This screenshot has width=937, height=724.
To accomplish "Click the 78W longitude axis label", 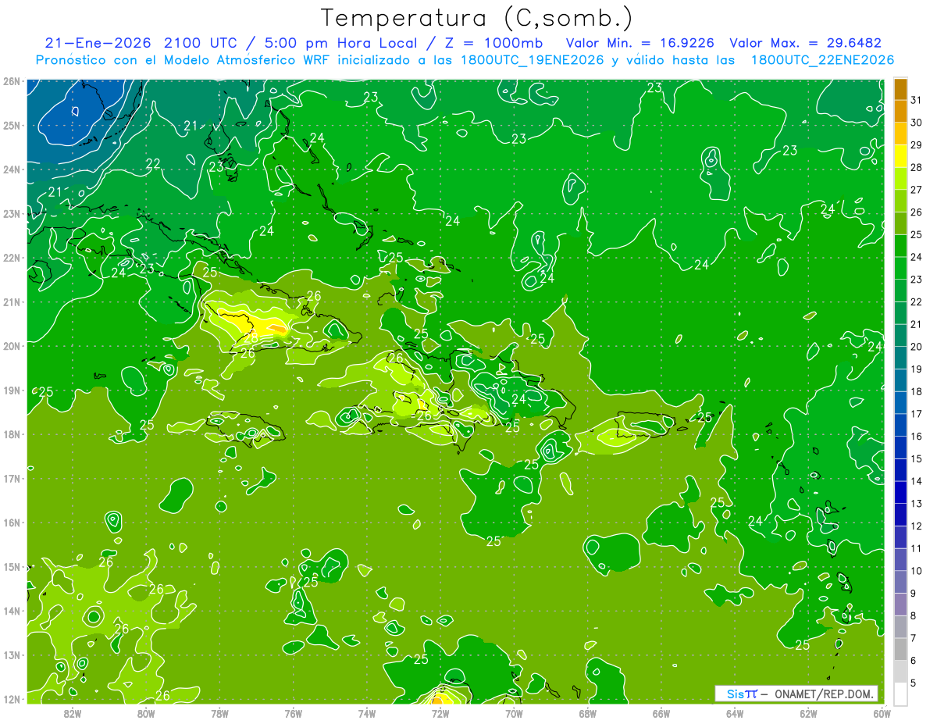I will (219, 713).
